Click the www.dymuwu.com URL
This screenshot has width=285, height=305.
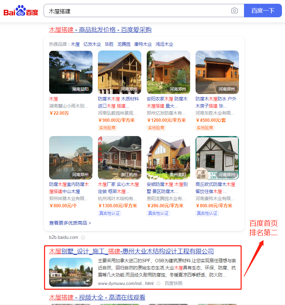[125, 283]
